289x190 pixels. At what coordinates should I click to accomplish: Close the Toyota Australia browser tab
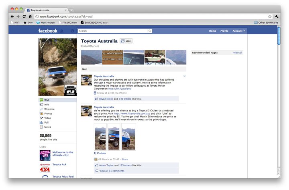click(65, 10)
